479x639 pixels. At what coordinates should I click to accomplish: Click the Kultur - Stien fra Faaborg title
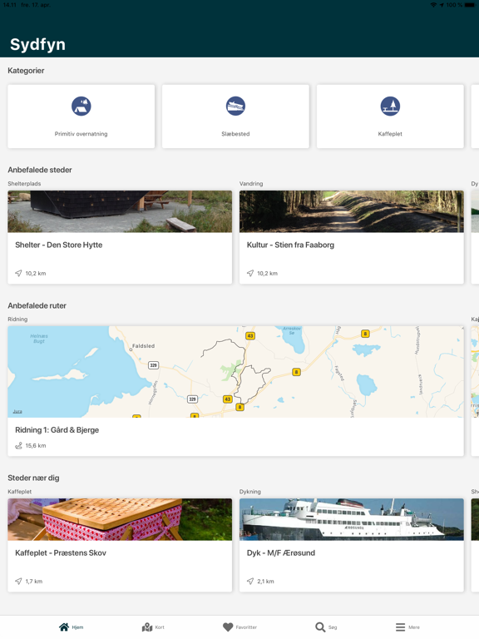pyautogui.click(x=290, y=245)
